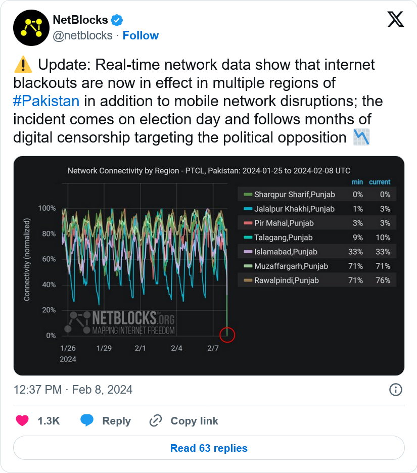Click the reply speech bubble icon
This screenshot has height=473, width=417.
pyautogui.click(x=87, y=420)
